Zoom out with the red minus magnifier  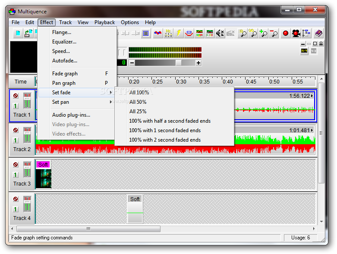(274, 33)
